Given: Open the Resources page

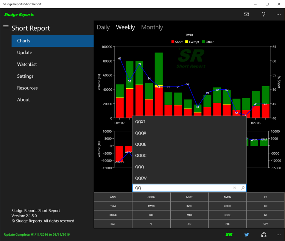Looking at the screenshot, I should [x=52, y=88].
